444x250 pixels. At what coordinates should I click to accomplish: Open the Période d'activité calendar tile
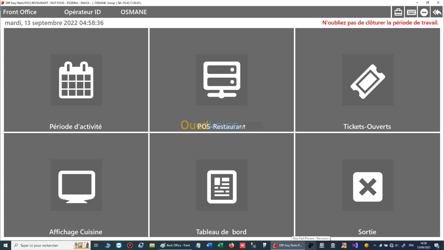(x=76, y=80)
